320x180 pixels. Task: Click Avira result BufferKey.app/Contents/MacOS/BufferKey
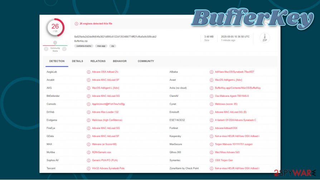238,88
